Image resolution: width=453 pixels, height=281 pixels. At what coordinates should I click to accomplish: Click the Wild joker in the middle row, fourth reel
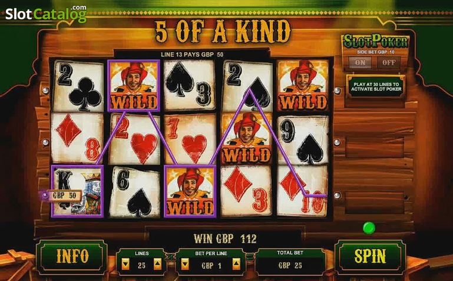click(x=246, y=138)
